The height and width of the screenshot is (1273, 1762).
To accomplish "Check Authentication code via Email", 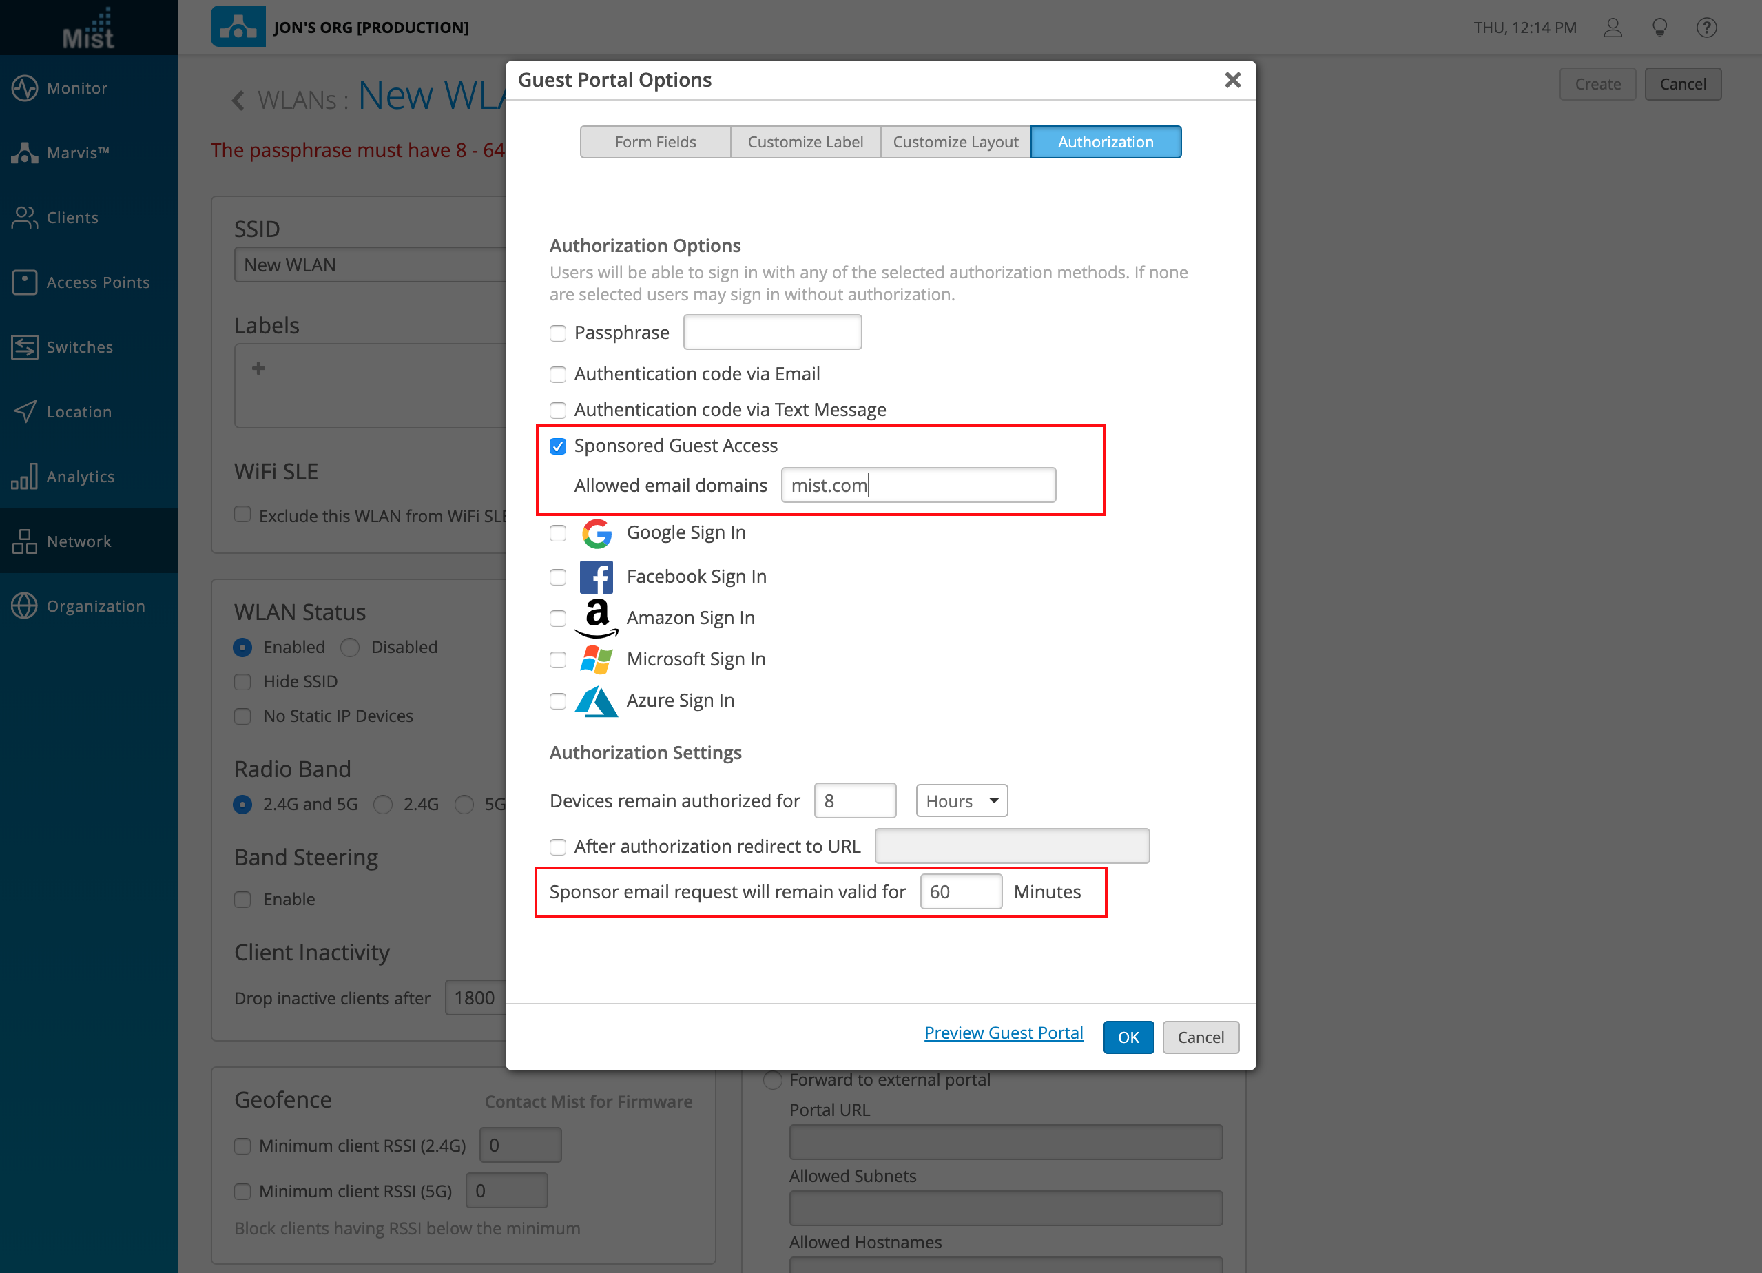I will 558,375.
